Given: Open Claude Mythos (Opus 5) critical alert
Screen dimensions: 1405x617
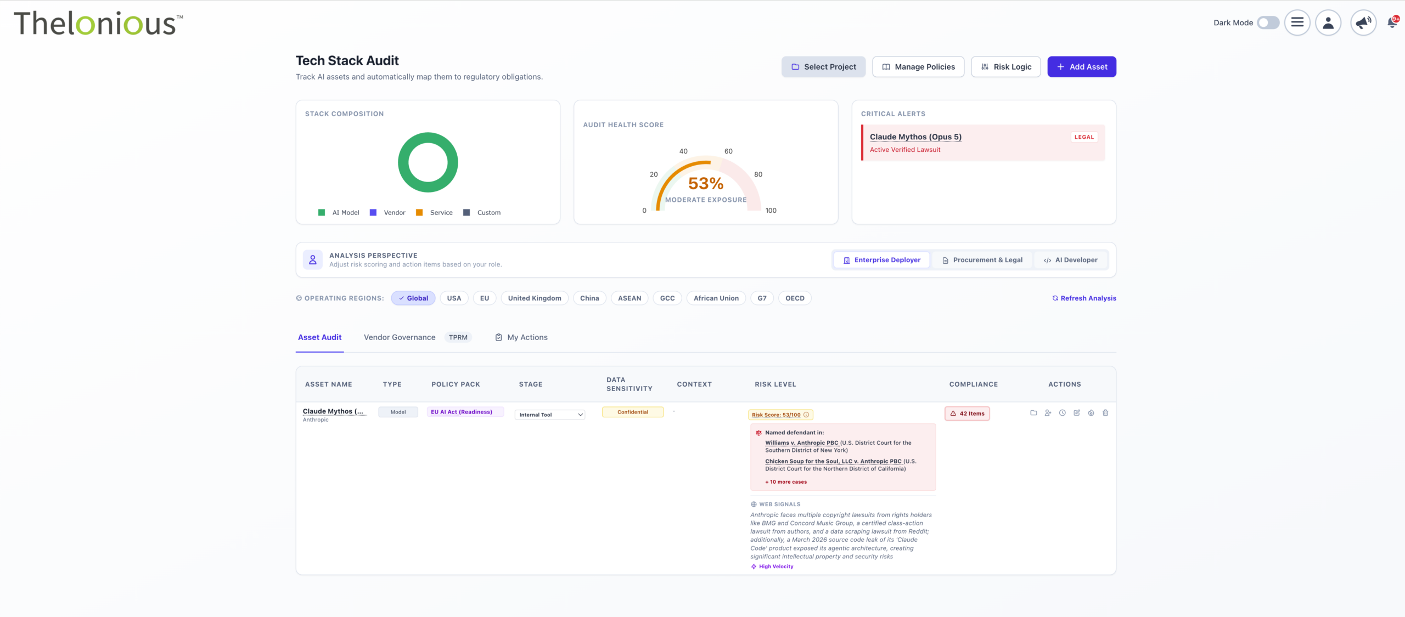Looking at the screenshot, I should pyautogui.click(x=915, y=137).
